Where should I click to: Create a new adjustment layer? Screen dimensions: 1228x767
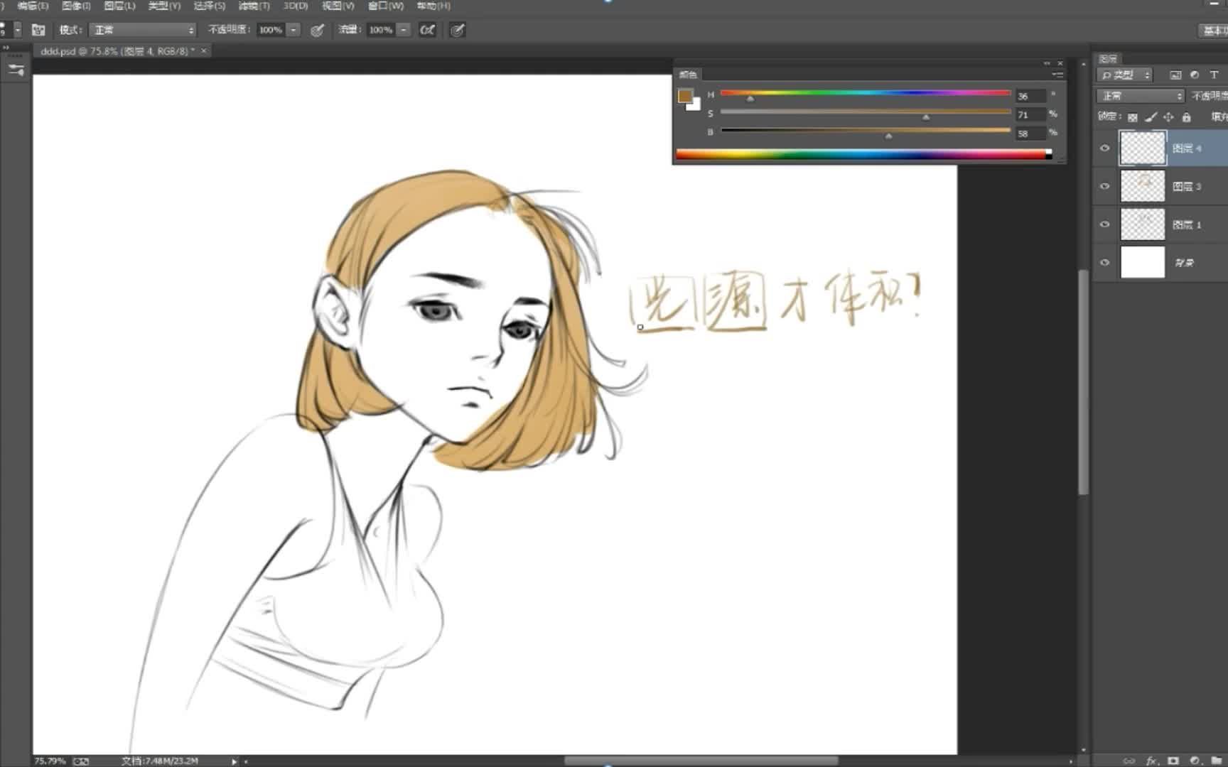coord(1196,760)
